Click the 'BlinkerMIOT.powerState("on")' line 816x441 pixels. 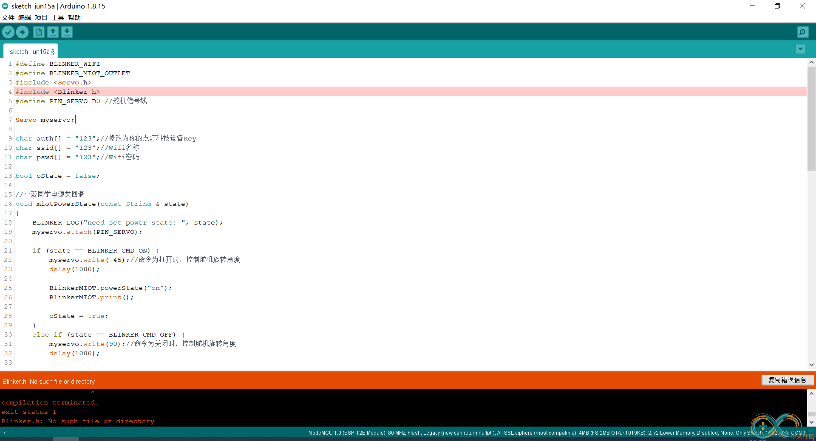click(110, 288)
